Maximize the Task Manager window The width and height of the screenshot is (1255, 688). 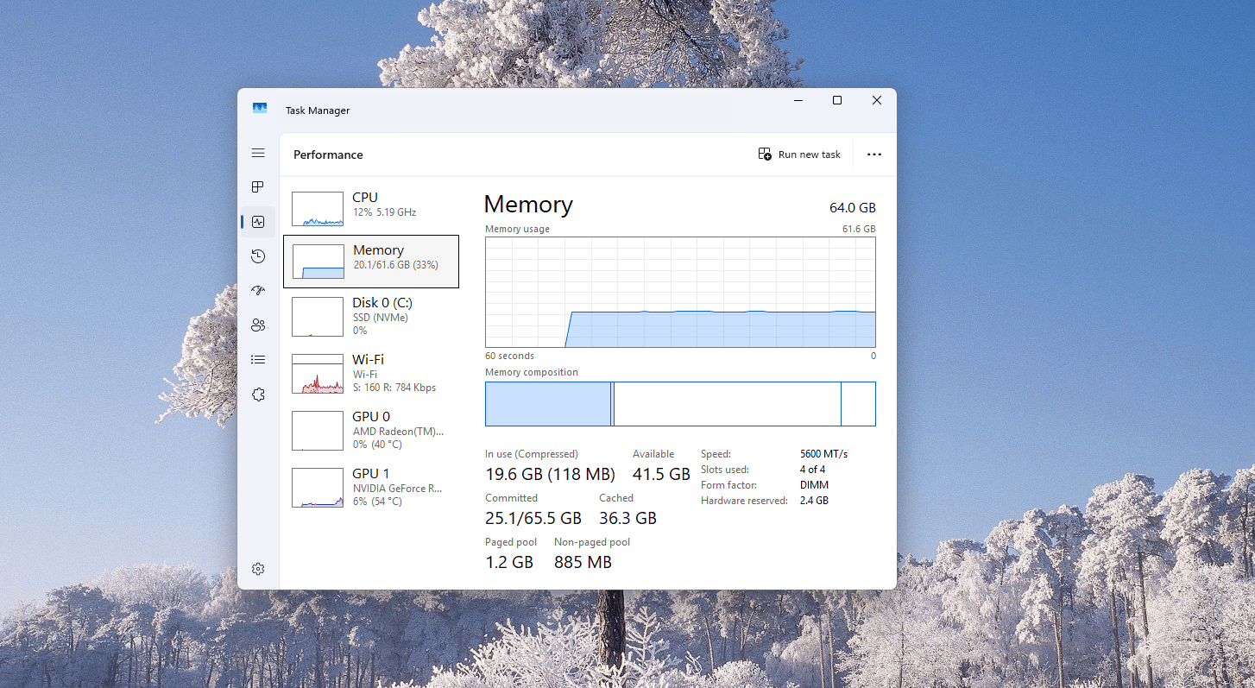tap(836, 101)
